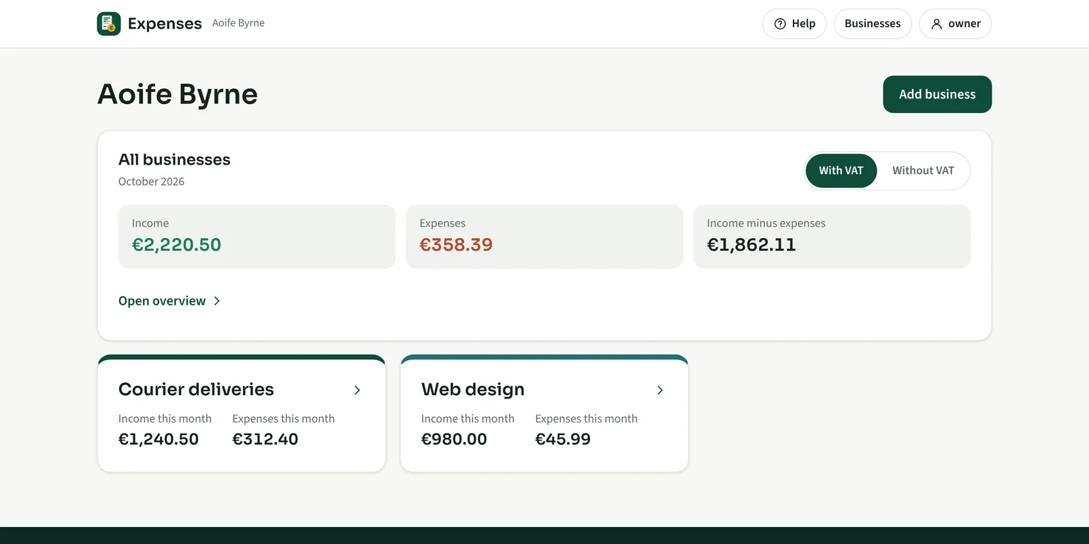Click the Income total €2,220.50

[176, 245]
